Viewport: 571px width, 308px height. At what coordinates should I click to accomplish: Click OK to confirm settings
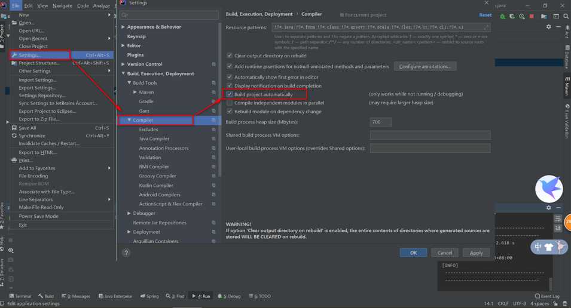point(413,252)
